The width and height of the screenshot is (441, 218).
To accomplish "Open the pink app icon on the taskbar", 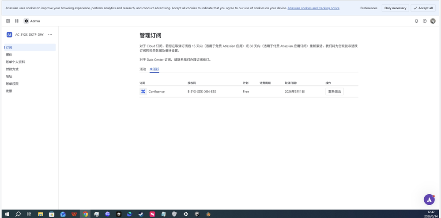I will click(x=152, y=214).
